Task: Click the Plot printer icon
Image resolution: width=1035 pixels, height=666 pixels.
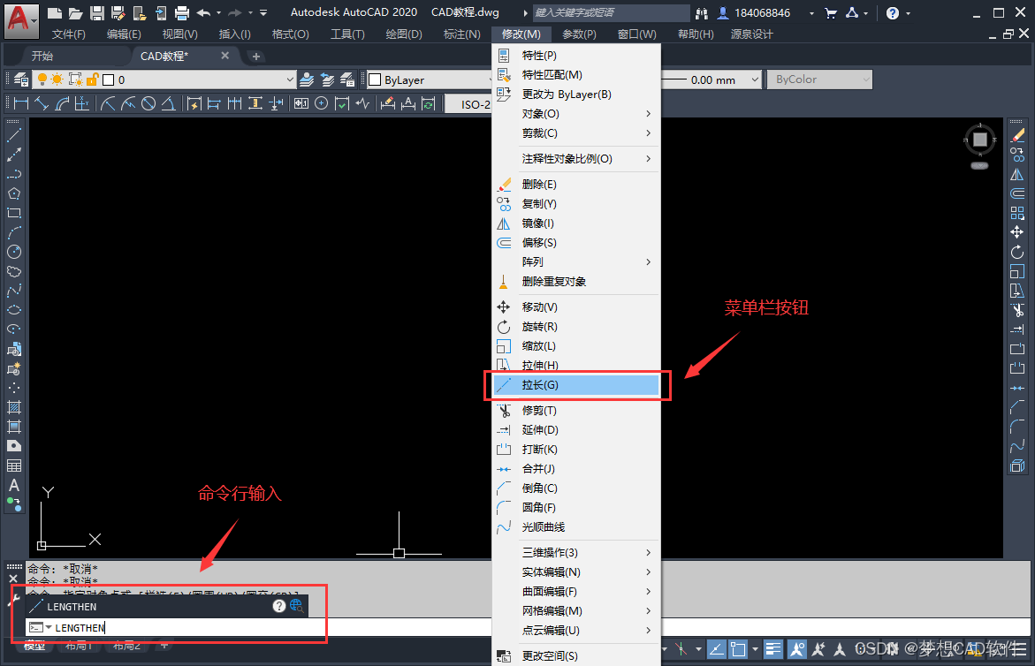Action: pyautogui.click(x=182, y=12)
